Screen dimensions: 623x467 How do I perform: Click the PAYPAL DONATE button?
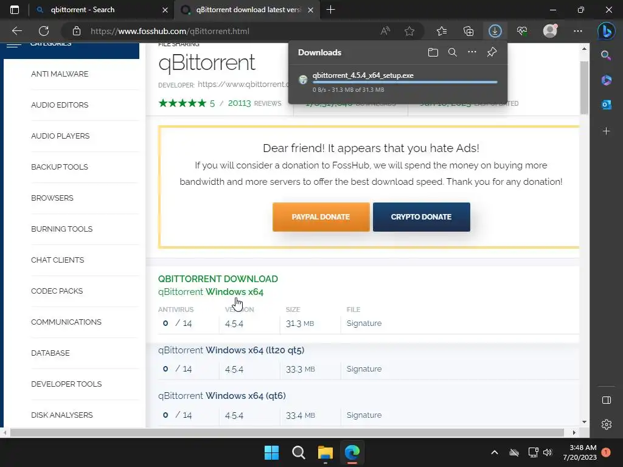pyautogui.click(x=321, y=217)
